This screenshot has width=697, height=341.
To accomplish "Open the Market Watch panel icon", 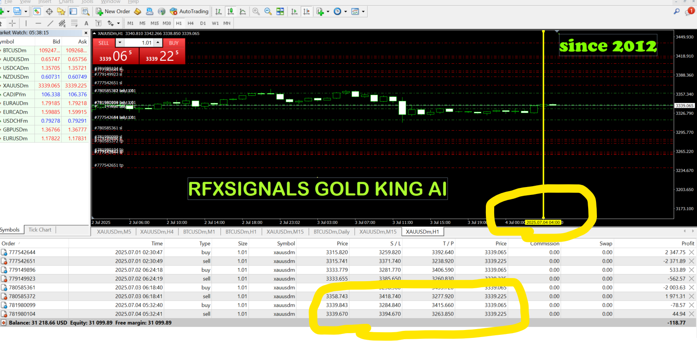I will tap(37, 11).
